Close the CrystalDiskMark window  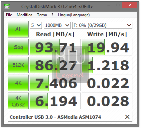tap(129, 5)
